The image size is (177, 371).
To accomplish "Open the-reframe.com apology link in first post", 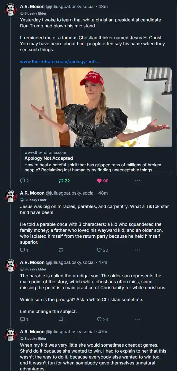I will pyautogui.click(x=60, y=62).
